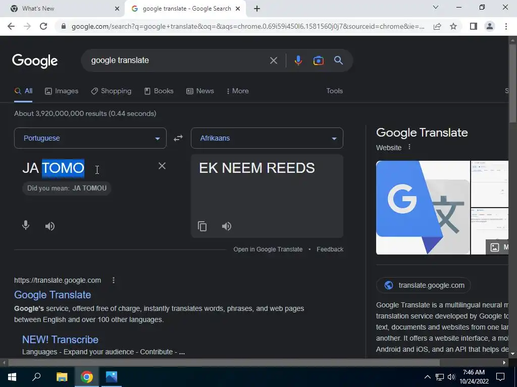
Task: Copy the translation EK NEEM REEDS
Action: 202,226
